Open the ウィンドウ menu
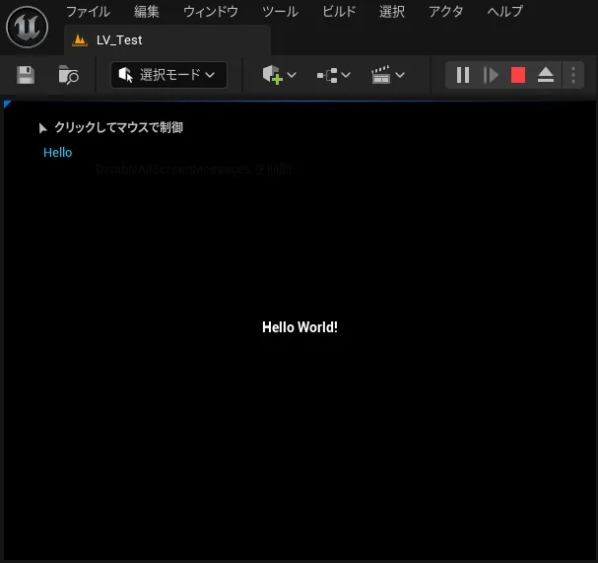This screenshot has width=598, height=563. [211, 12]
